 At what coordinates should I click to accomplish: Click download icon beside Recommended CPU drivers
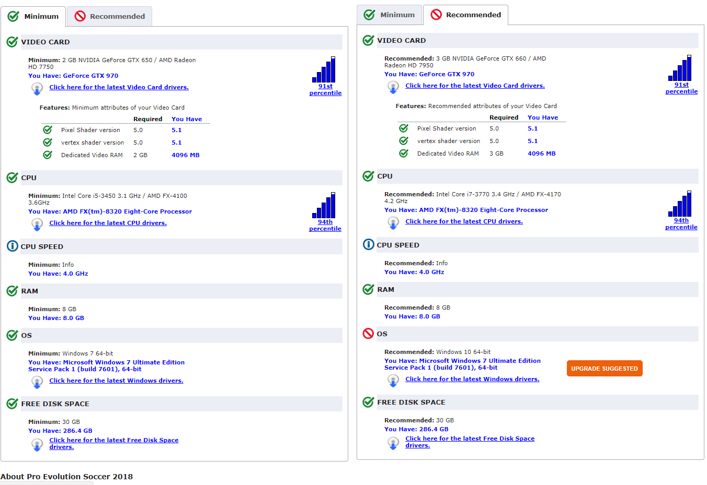click(x=393, y=222)
